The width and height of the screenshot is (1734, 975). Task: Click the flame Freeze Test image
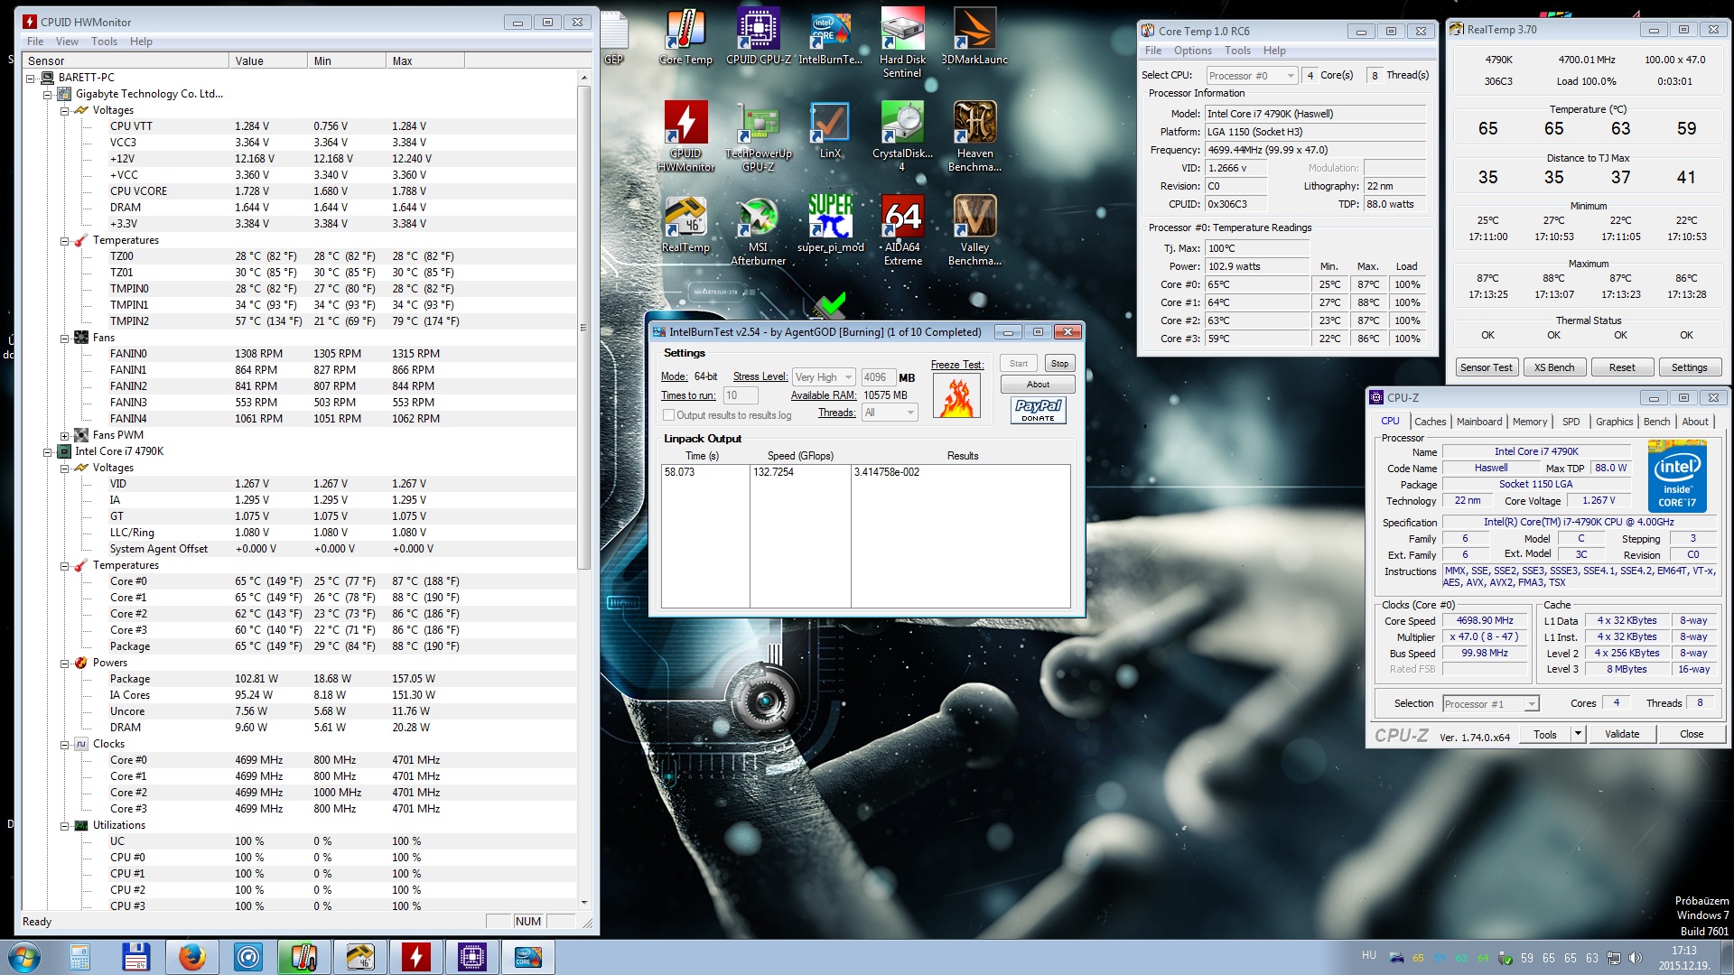click(x=957, y=396)
